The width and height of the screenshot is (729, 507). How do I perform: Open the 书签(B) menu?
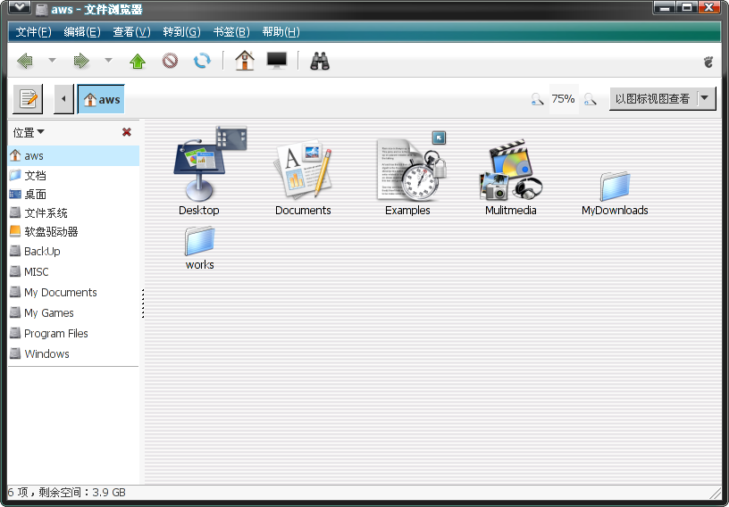click(231, 31)
